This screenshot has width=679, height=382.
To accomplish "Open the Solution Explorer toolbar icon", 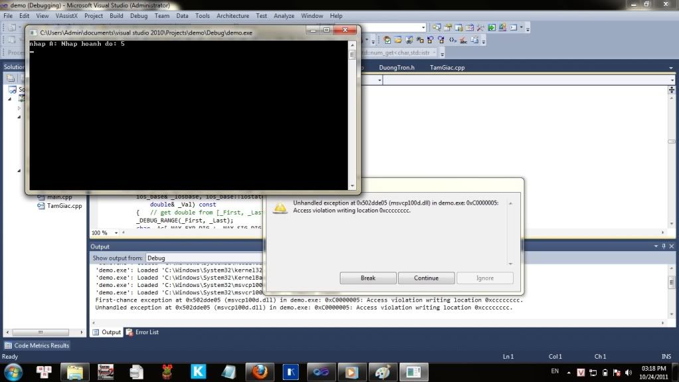I will pyautogui.click(x=437, y=27).
